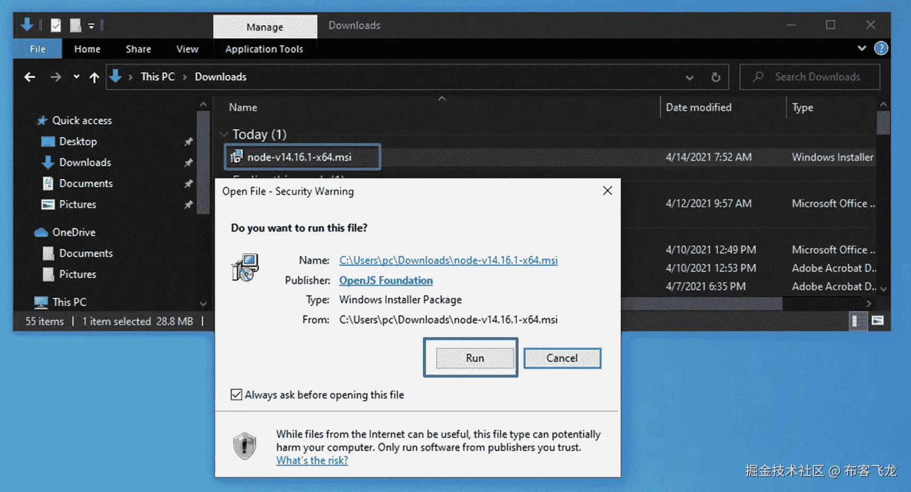Select This PC in navigation pane

pyautogui.click(x=69, y=302)
